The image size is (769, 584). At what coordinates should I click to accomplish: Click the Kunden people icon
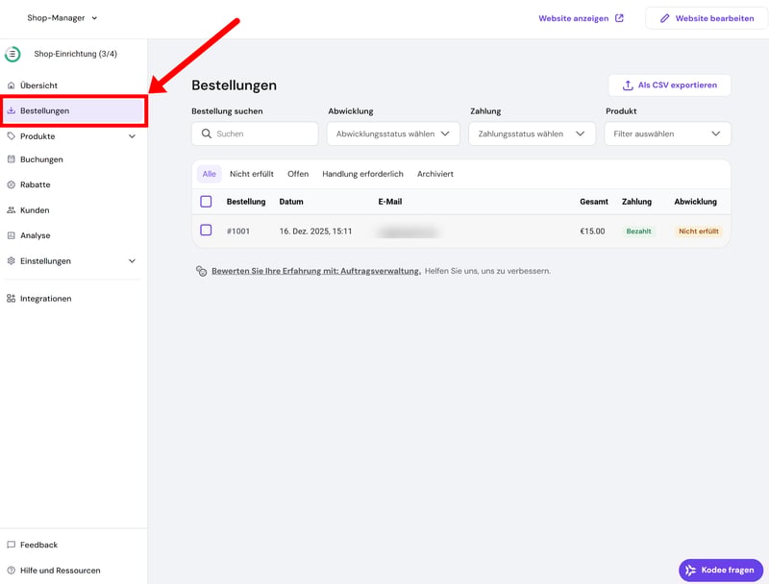12,210
